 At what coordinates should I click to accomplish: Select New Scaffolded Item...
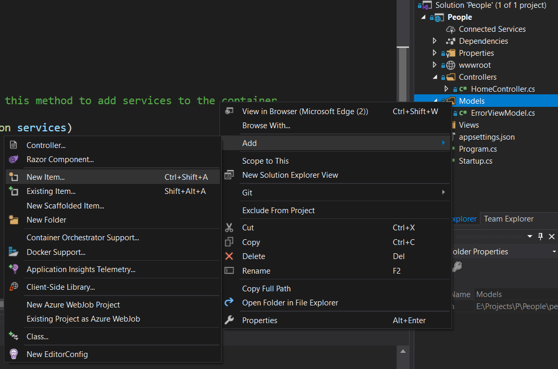click(x=113, y=206)
